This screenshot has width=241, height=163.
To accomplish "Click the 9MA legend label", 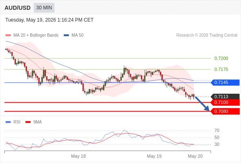I will [38, 122].
